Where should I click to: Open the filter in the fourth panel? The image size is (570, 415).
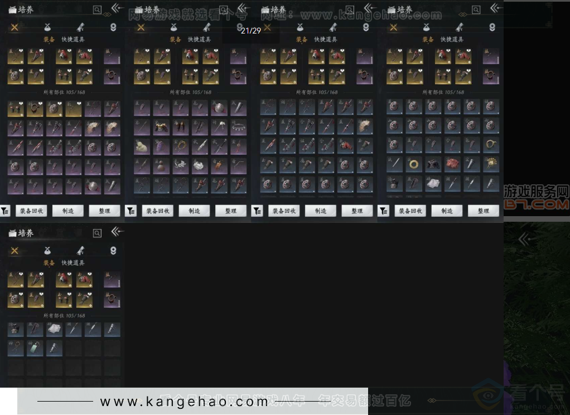click(x=384, y=211)
